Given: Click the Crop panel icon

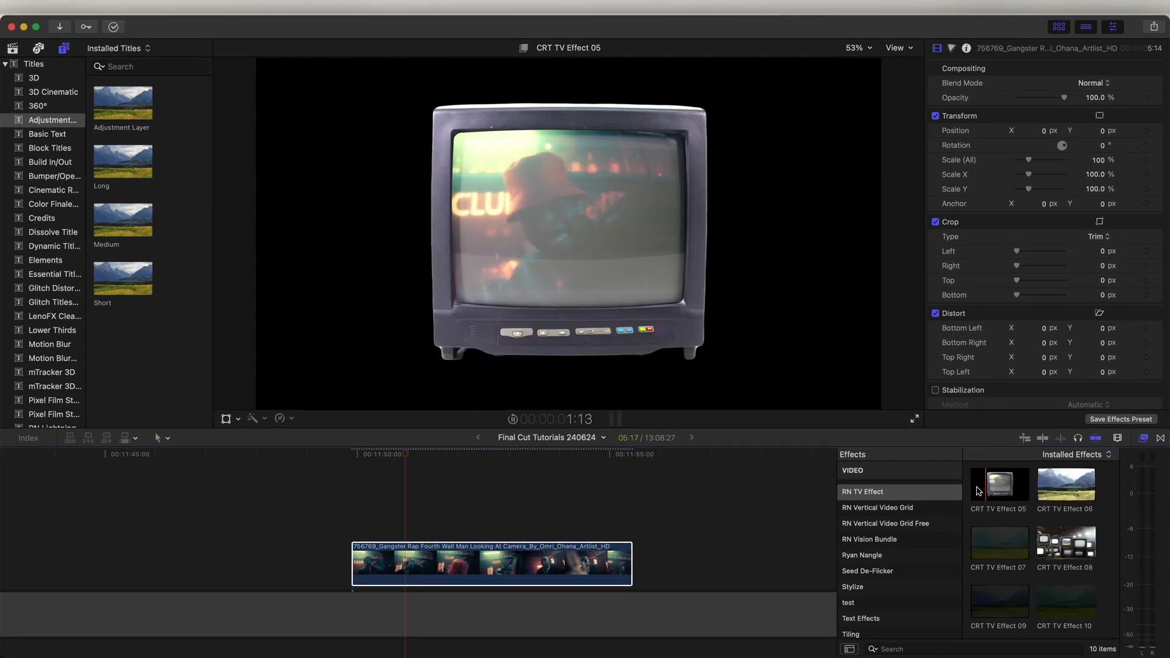Looking at the screenshot, I should point(1100,221).
